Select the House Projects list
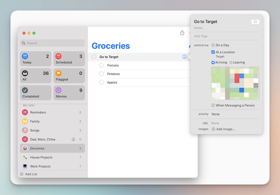Viewport: 280px width, 195px height. tap(52, 157)
